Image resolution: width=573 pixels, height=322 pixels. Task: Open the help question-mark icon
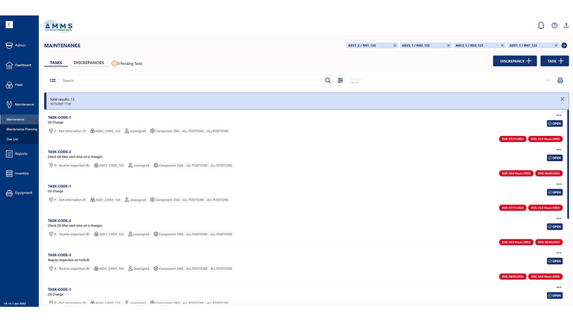pos(555,25)
